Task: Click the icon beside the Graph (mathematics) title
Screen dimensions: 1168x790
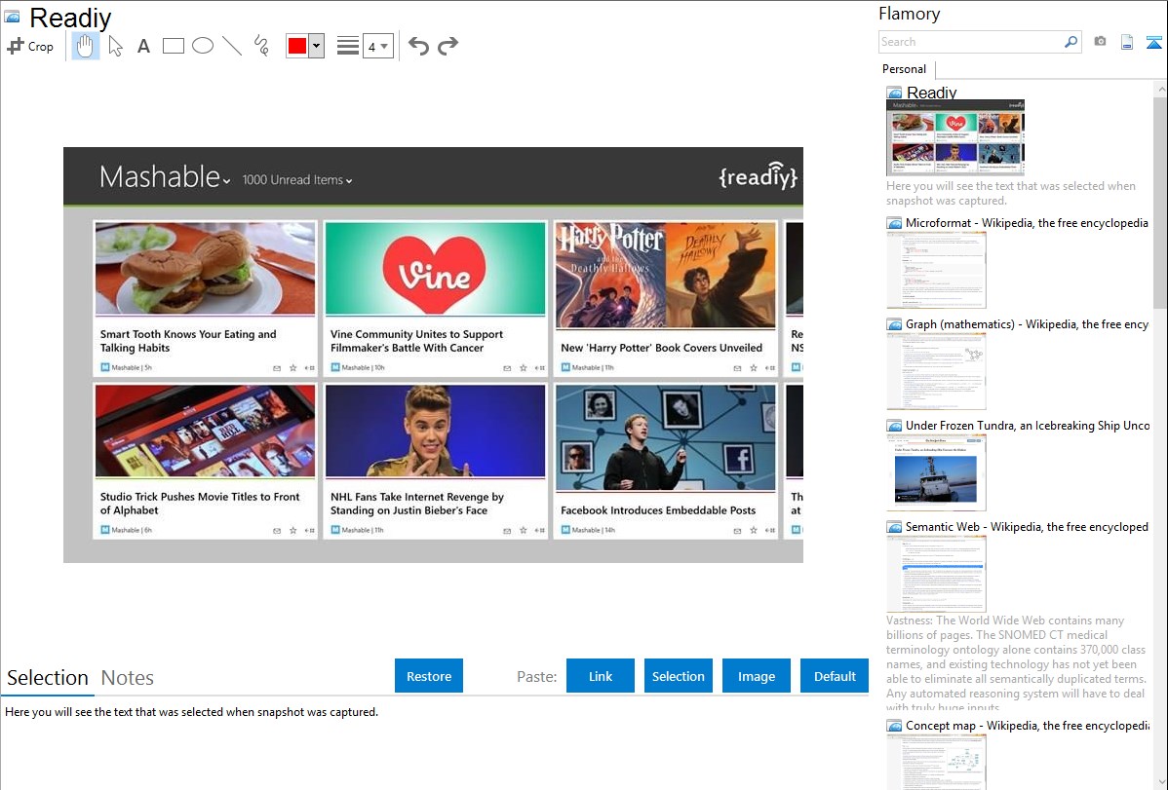Action: pos(894,324)
